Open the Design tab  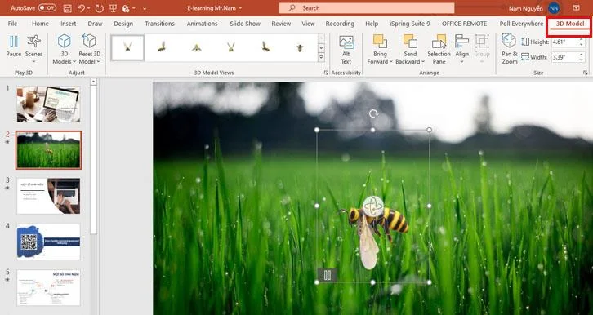[123, 24]
